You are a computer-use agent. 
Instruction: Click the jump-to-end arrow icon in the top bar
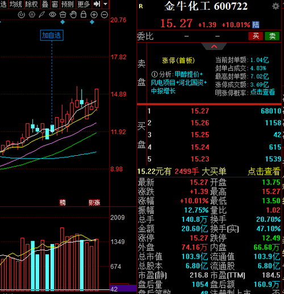point(97,4)
